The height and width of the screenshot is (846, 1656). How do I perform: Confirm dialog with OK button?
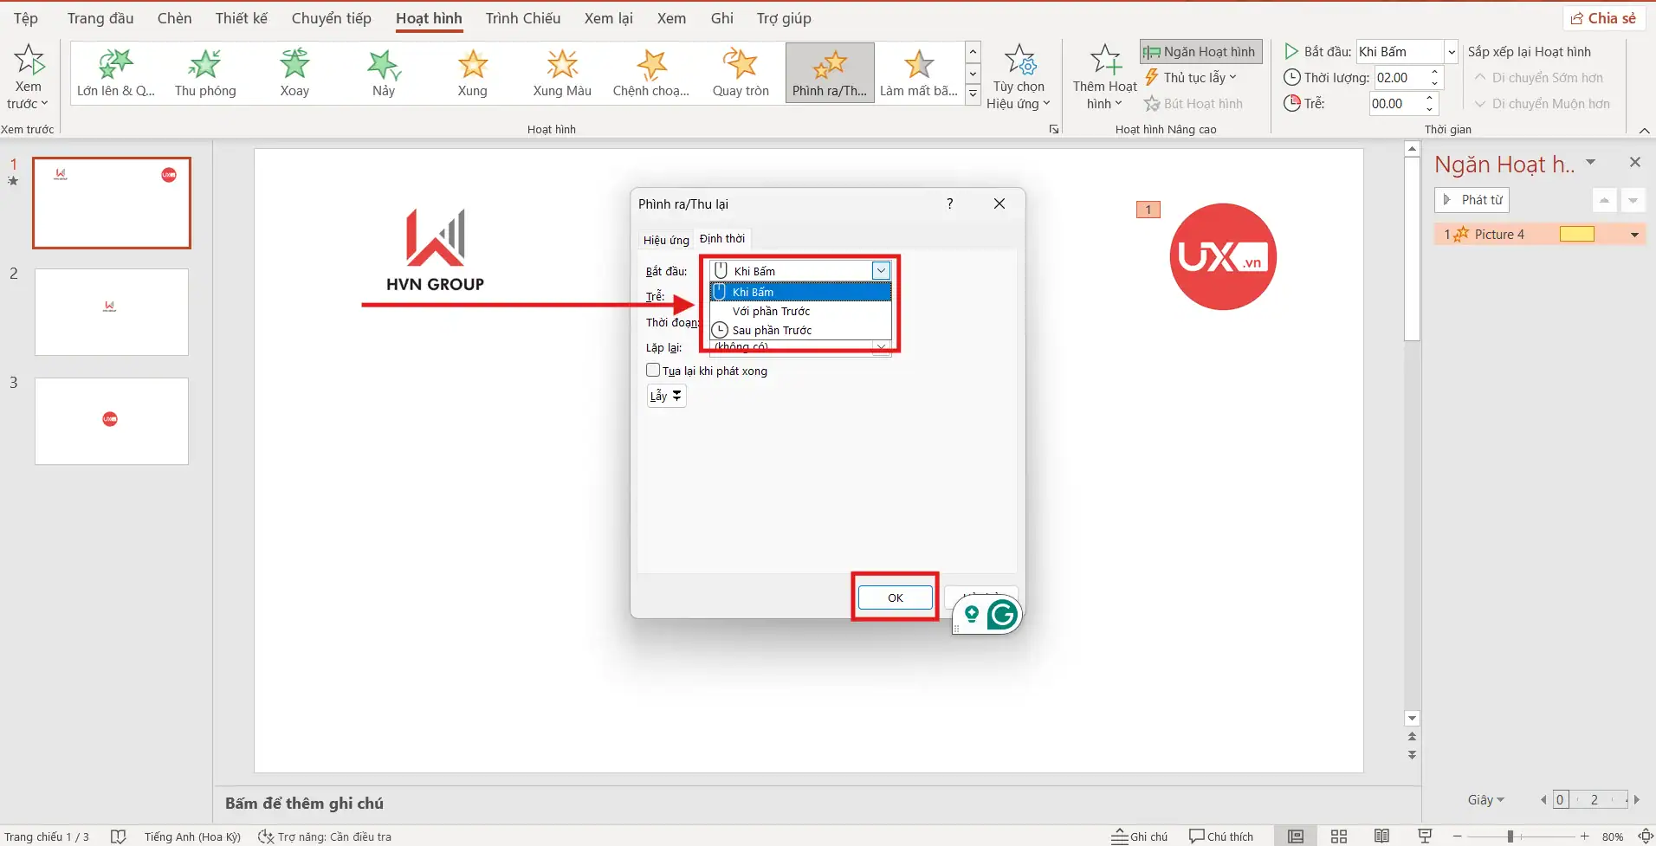pyautogui.click(x=896, y=597)
